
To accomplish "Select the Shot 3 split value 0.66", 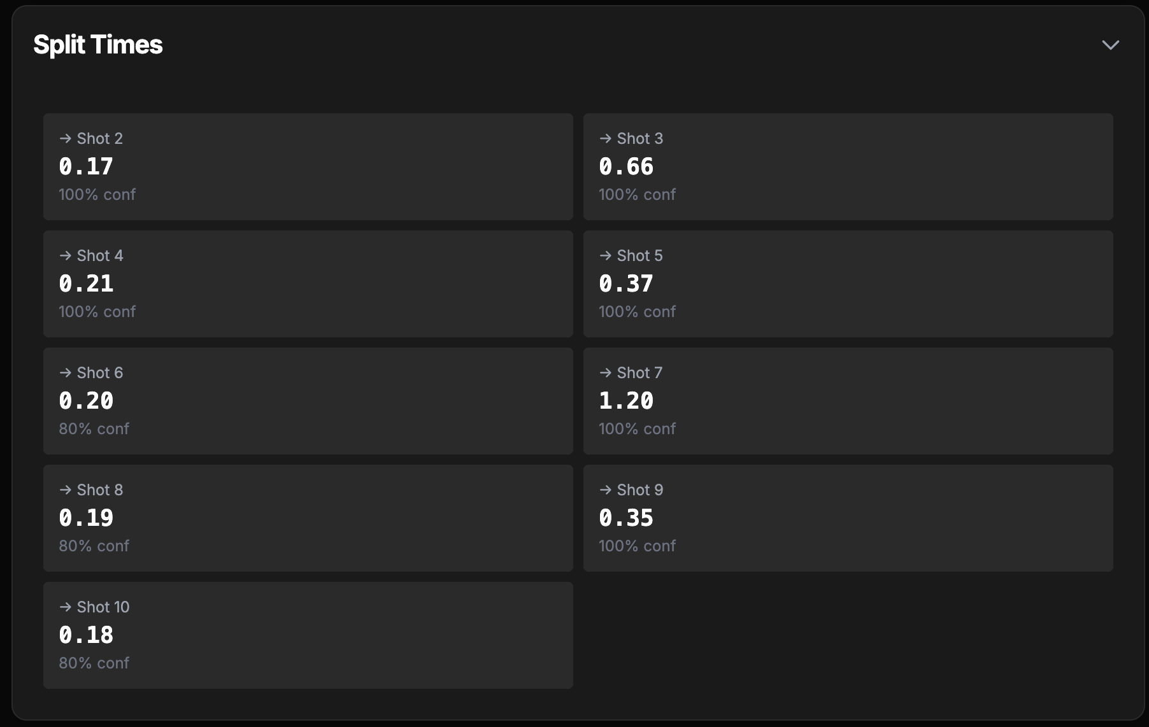I will (626, 166).
